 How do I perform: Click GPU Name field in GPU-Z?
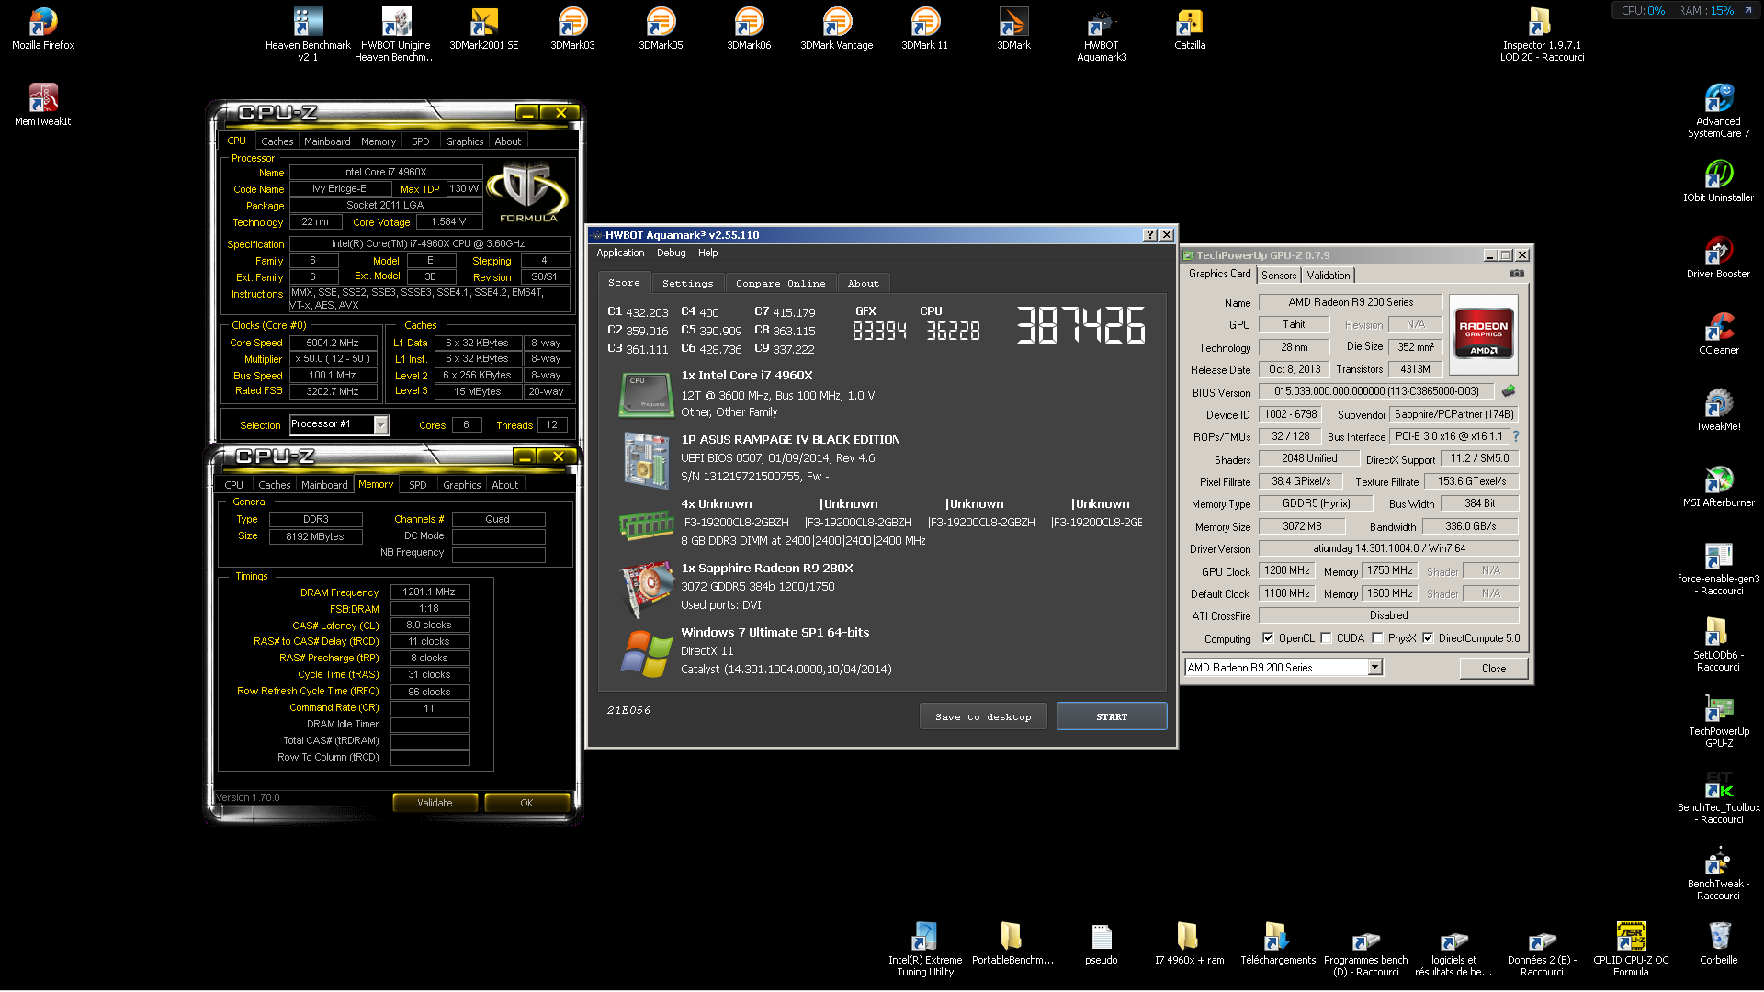(x=1351, y=302)
